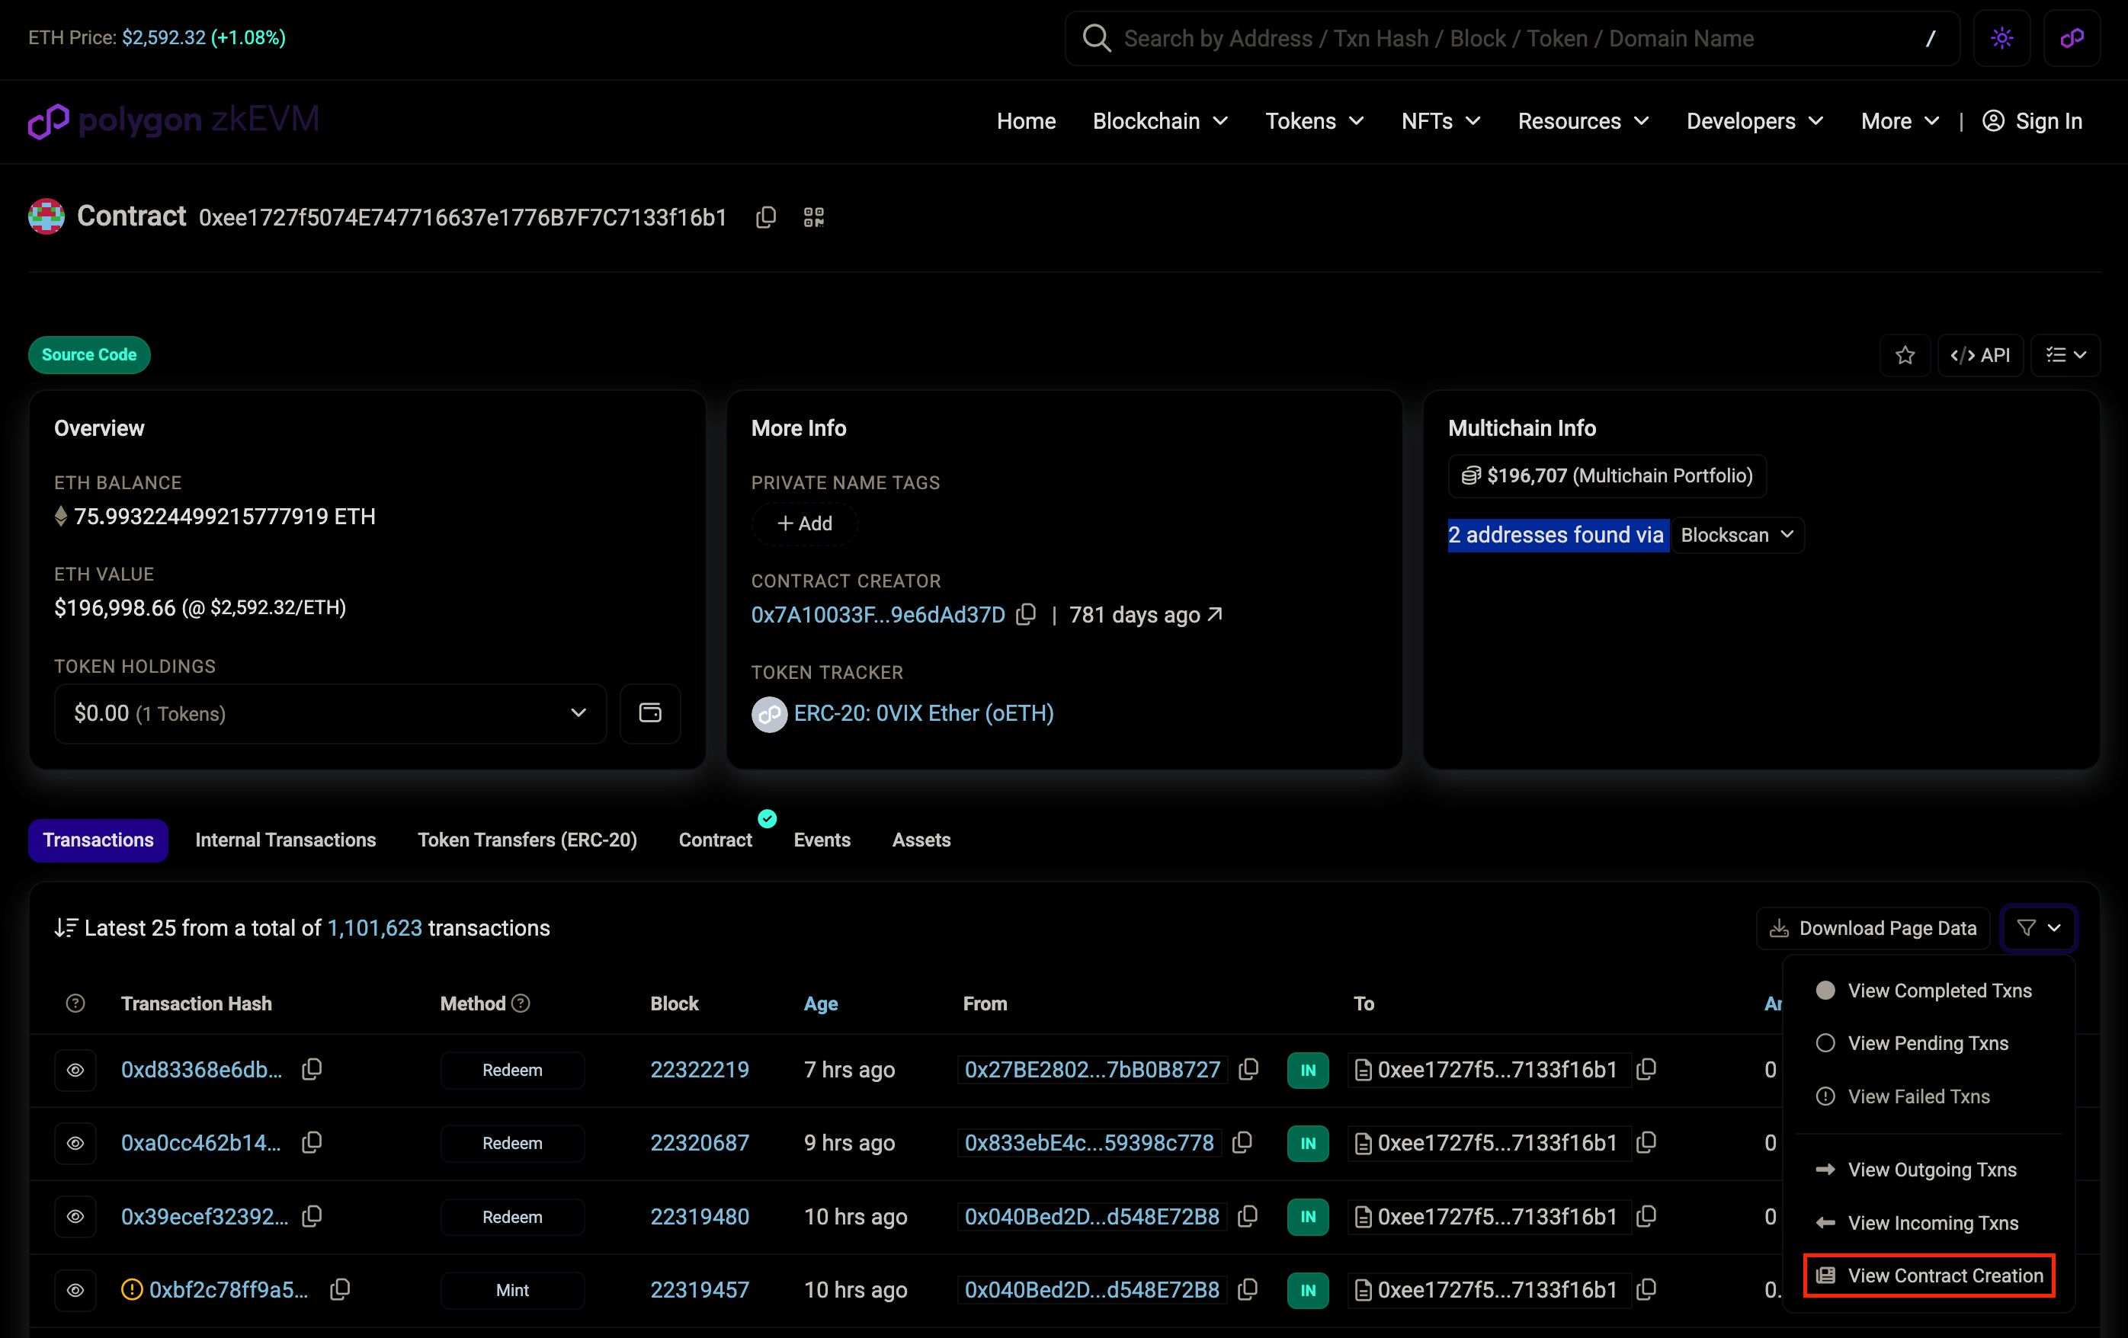
Task: Select View Completed Txns filter
Action: [x=1929, y=991]
